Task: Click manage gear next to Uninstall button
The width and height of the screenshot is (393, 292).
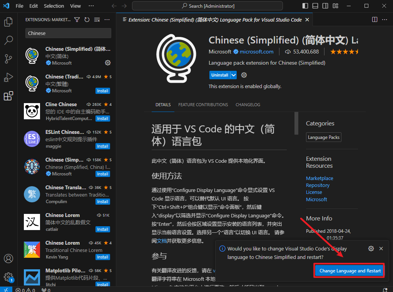Action: pyautogui.click(x=244, y=75)
